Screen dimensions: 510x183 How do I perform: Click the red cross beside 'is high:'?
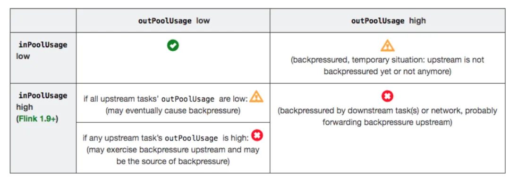point(257,135)
